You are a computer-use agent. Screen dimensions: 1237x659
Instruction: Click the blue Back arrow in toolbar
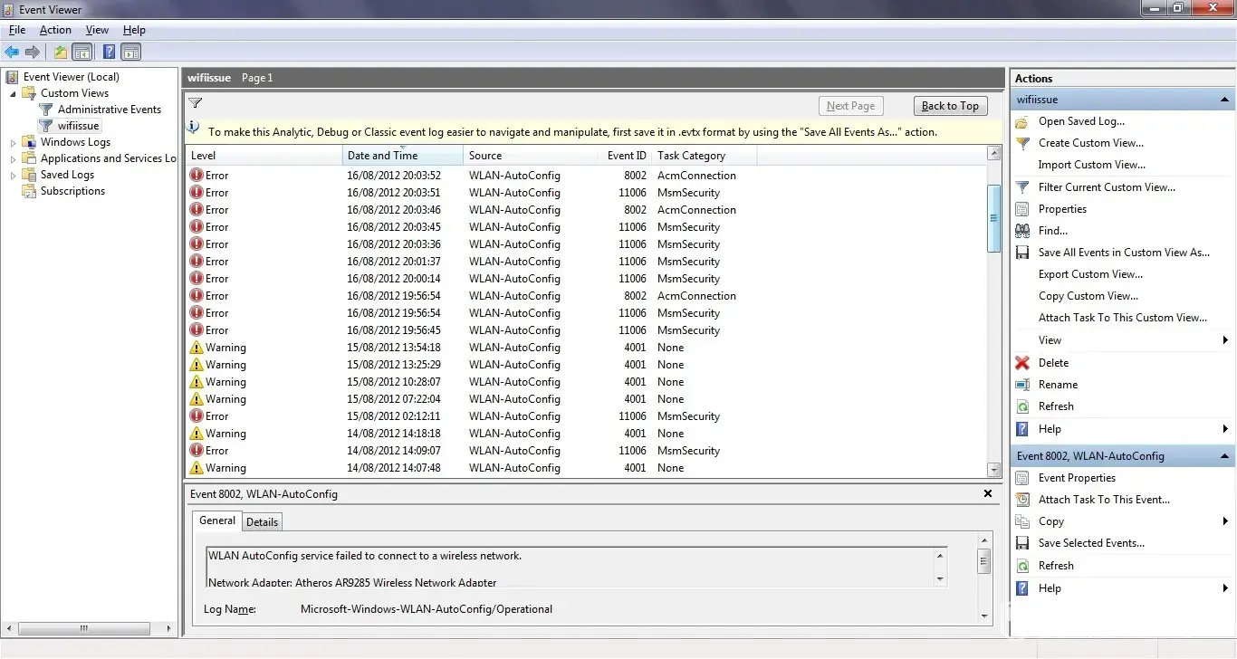[12, 53]
